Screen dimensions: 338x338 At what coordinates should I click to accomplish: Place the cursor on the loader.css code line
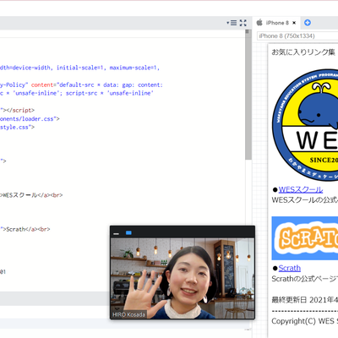(30, 119)
